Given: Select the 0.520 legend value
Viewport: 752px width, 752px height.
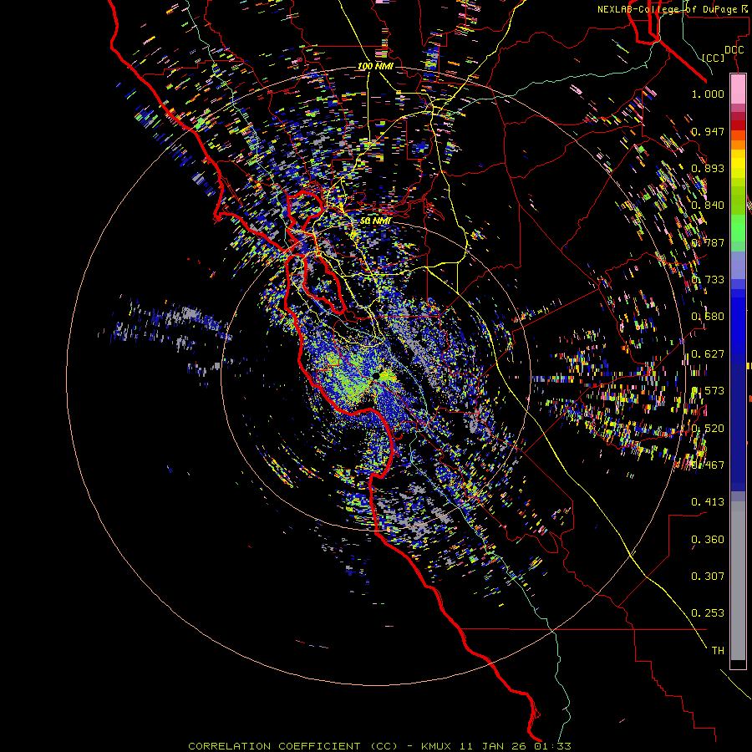Looking at the screenshot, I should point(708,429).
